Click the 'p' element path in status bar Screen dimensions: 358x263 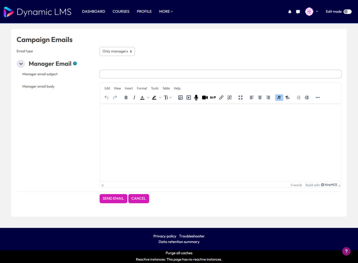[103, 185]
